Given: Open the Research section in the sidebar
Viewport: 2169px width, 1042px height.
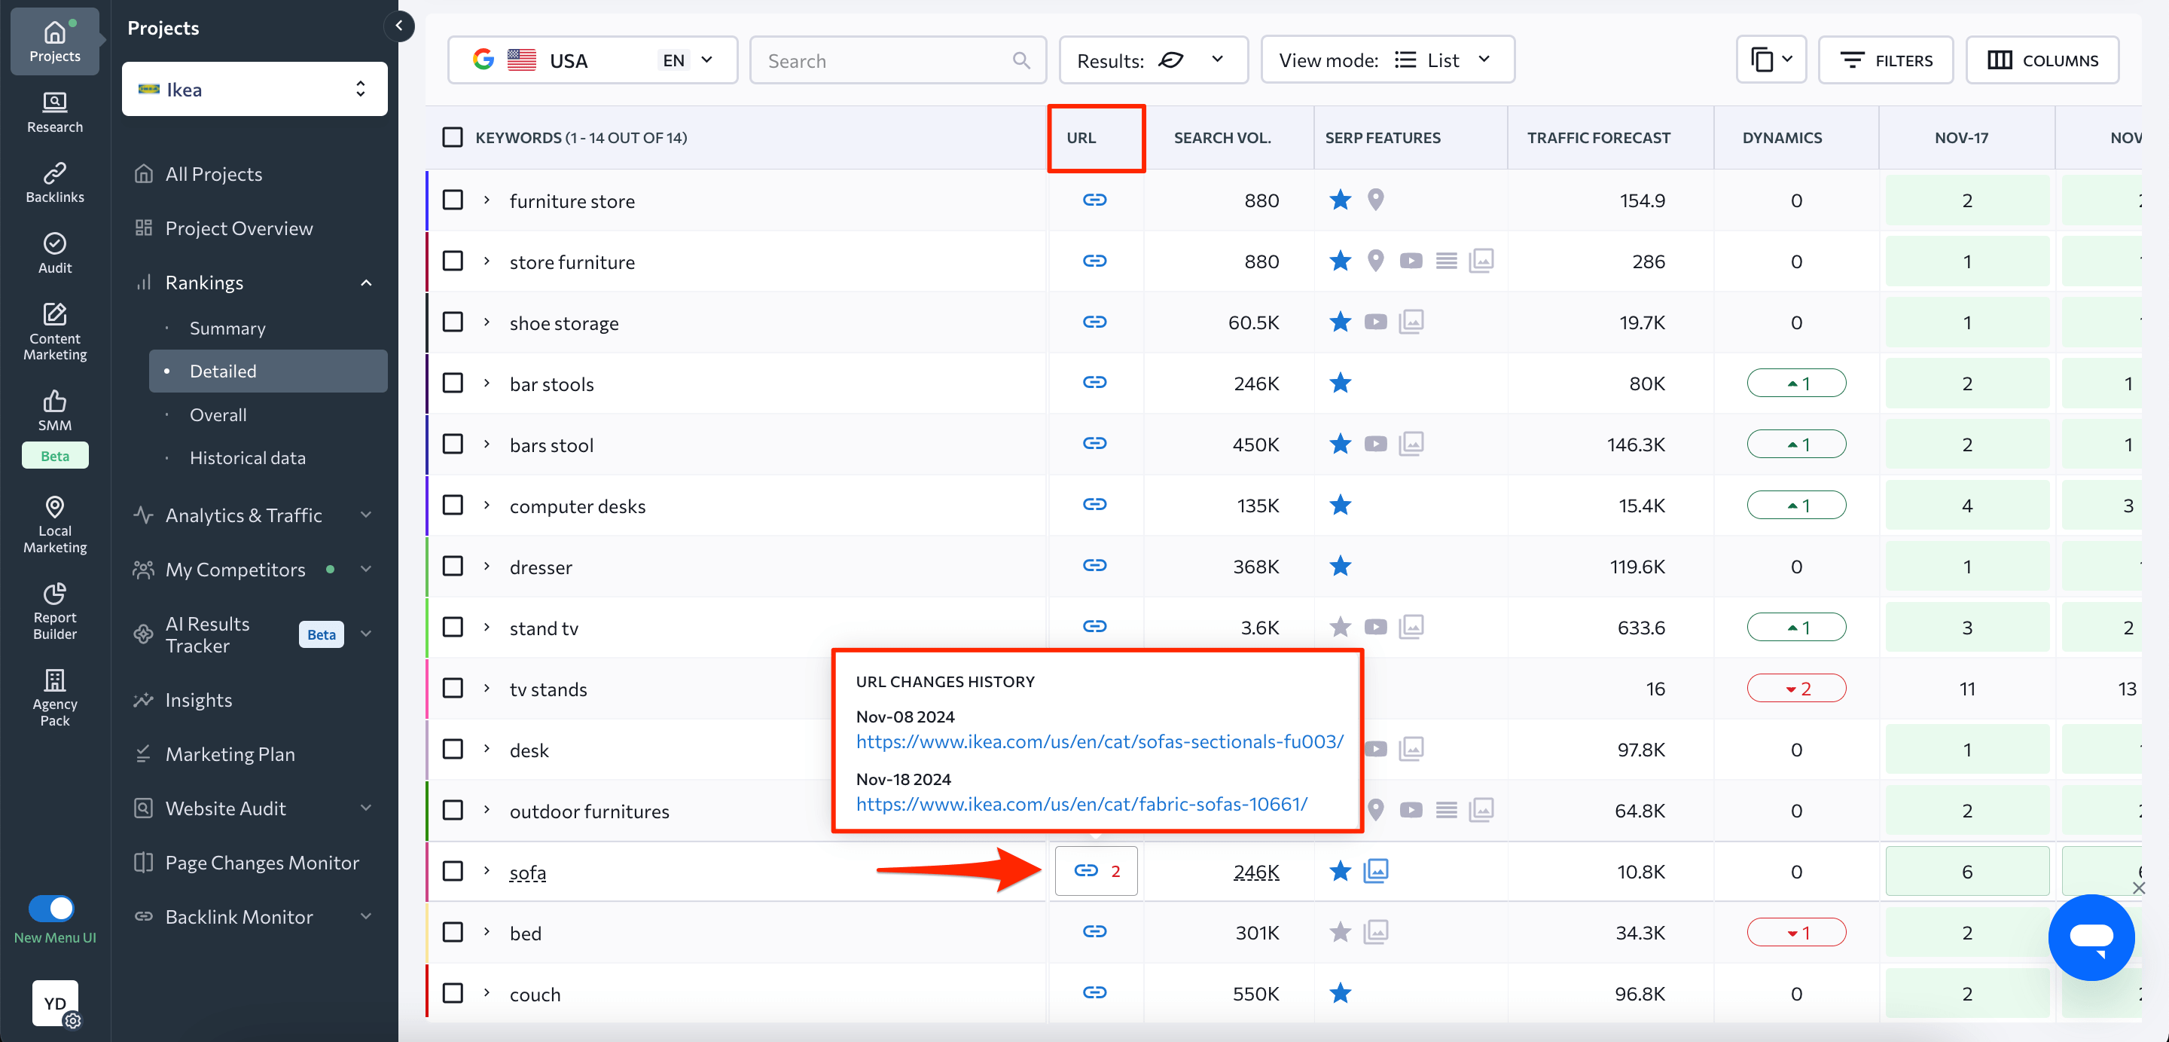Looking at the screenshot, I should [x=54, y=112].
